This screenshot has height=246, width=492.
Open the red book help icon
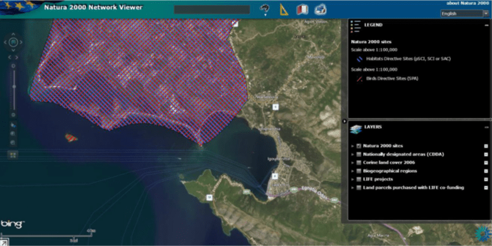tap(302, 10)
